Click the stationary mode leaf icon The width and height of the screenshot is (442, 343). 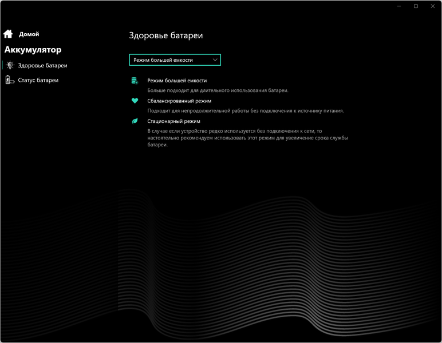pyautogui.click(x=135, y=121)
